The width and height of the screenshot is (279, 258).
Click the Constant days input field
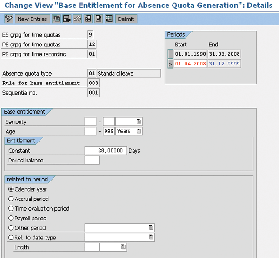click(106, 151)
